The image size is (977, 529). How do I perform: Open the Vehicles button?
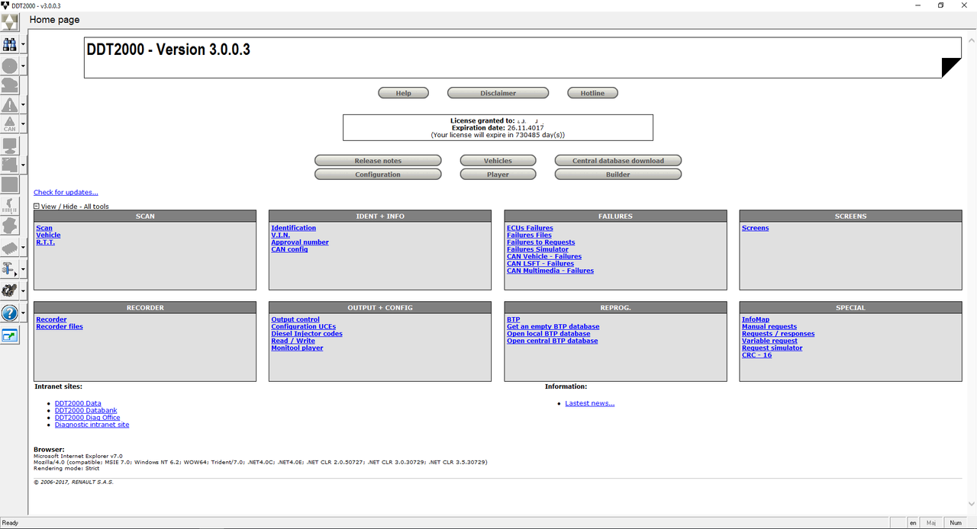(498, 161)
